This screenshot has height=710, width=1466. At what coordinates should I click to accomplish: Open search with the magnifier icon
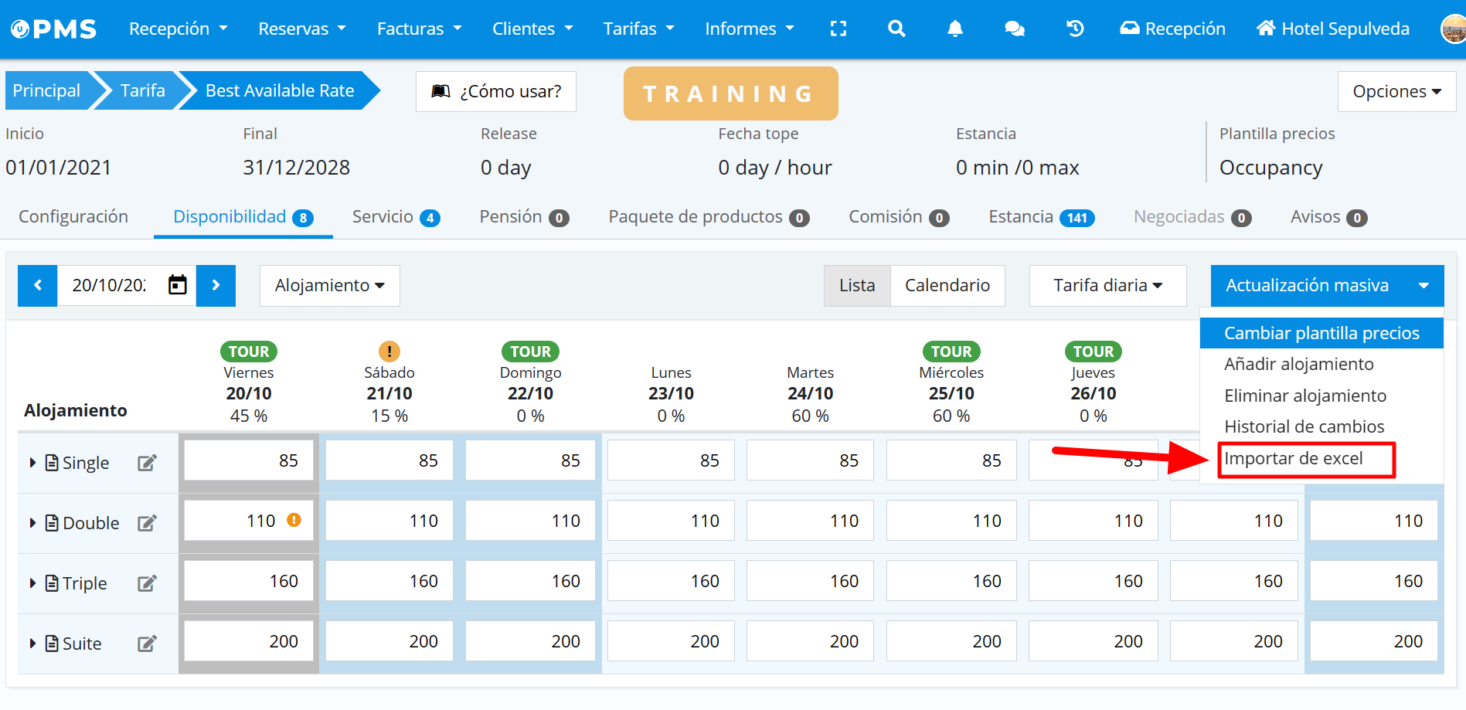pos(896,29)
